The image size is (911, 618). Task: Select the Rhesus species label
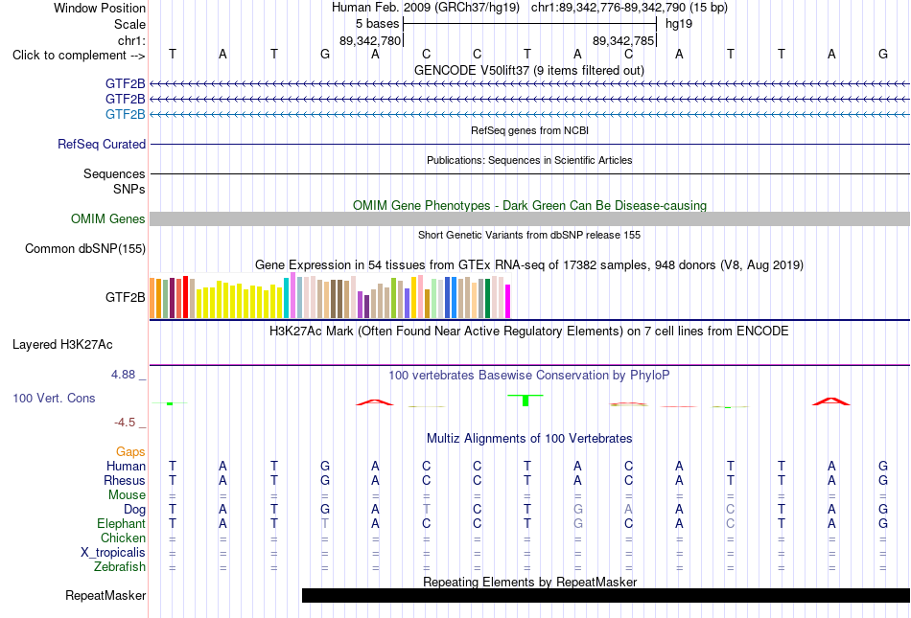pyautogui.click(x=125, y=480)
